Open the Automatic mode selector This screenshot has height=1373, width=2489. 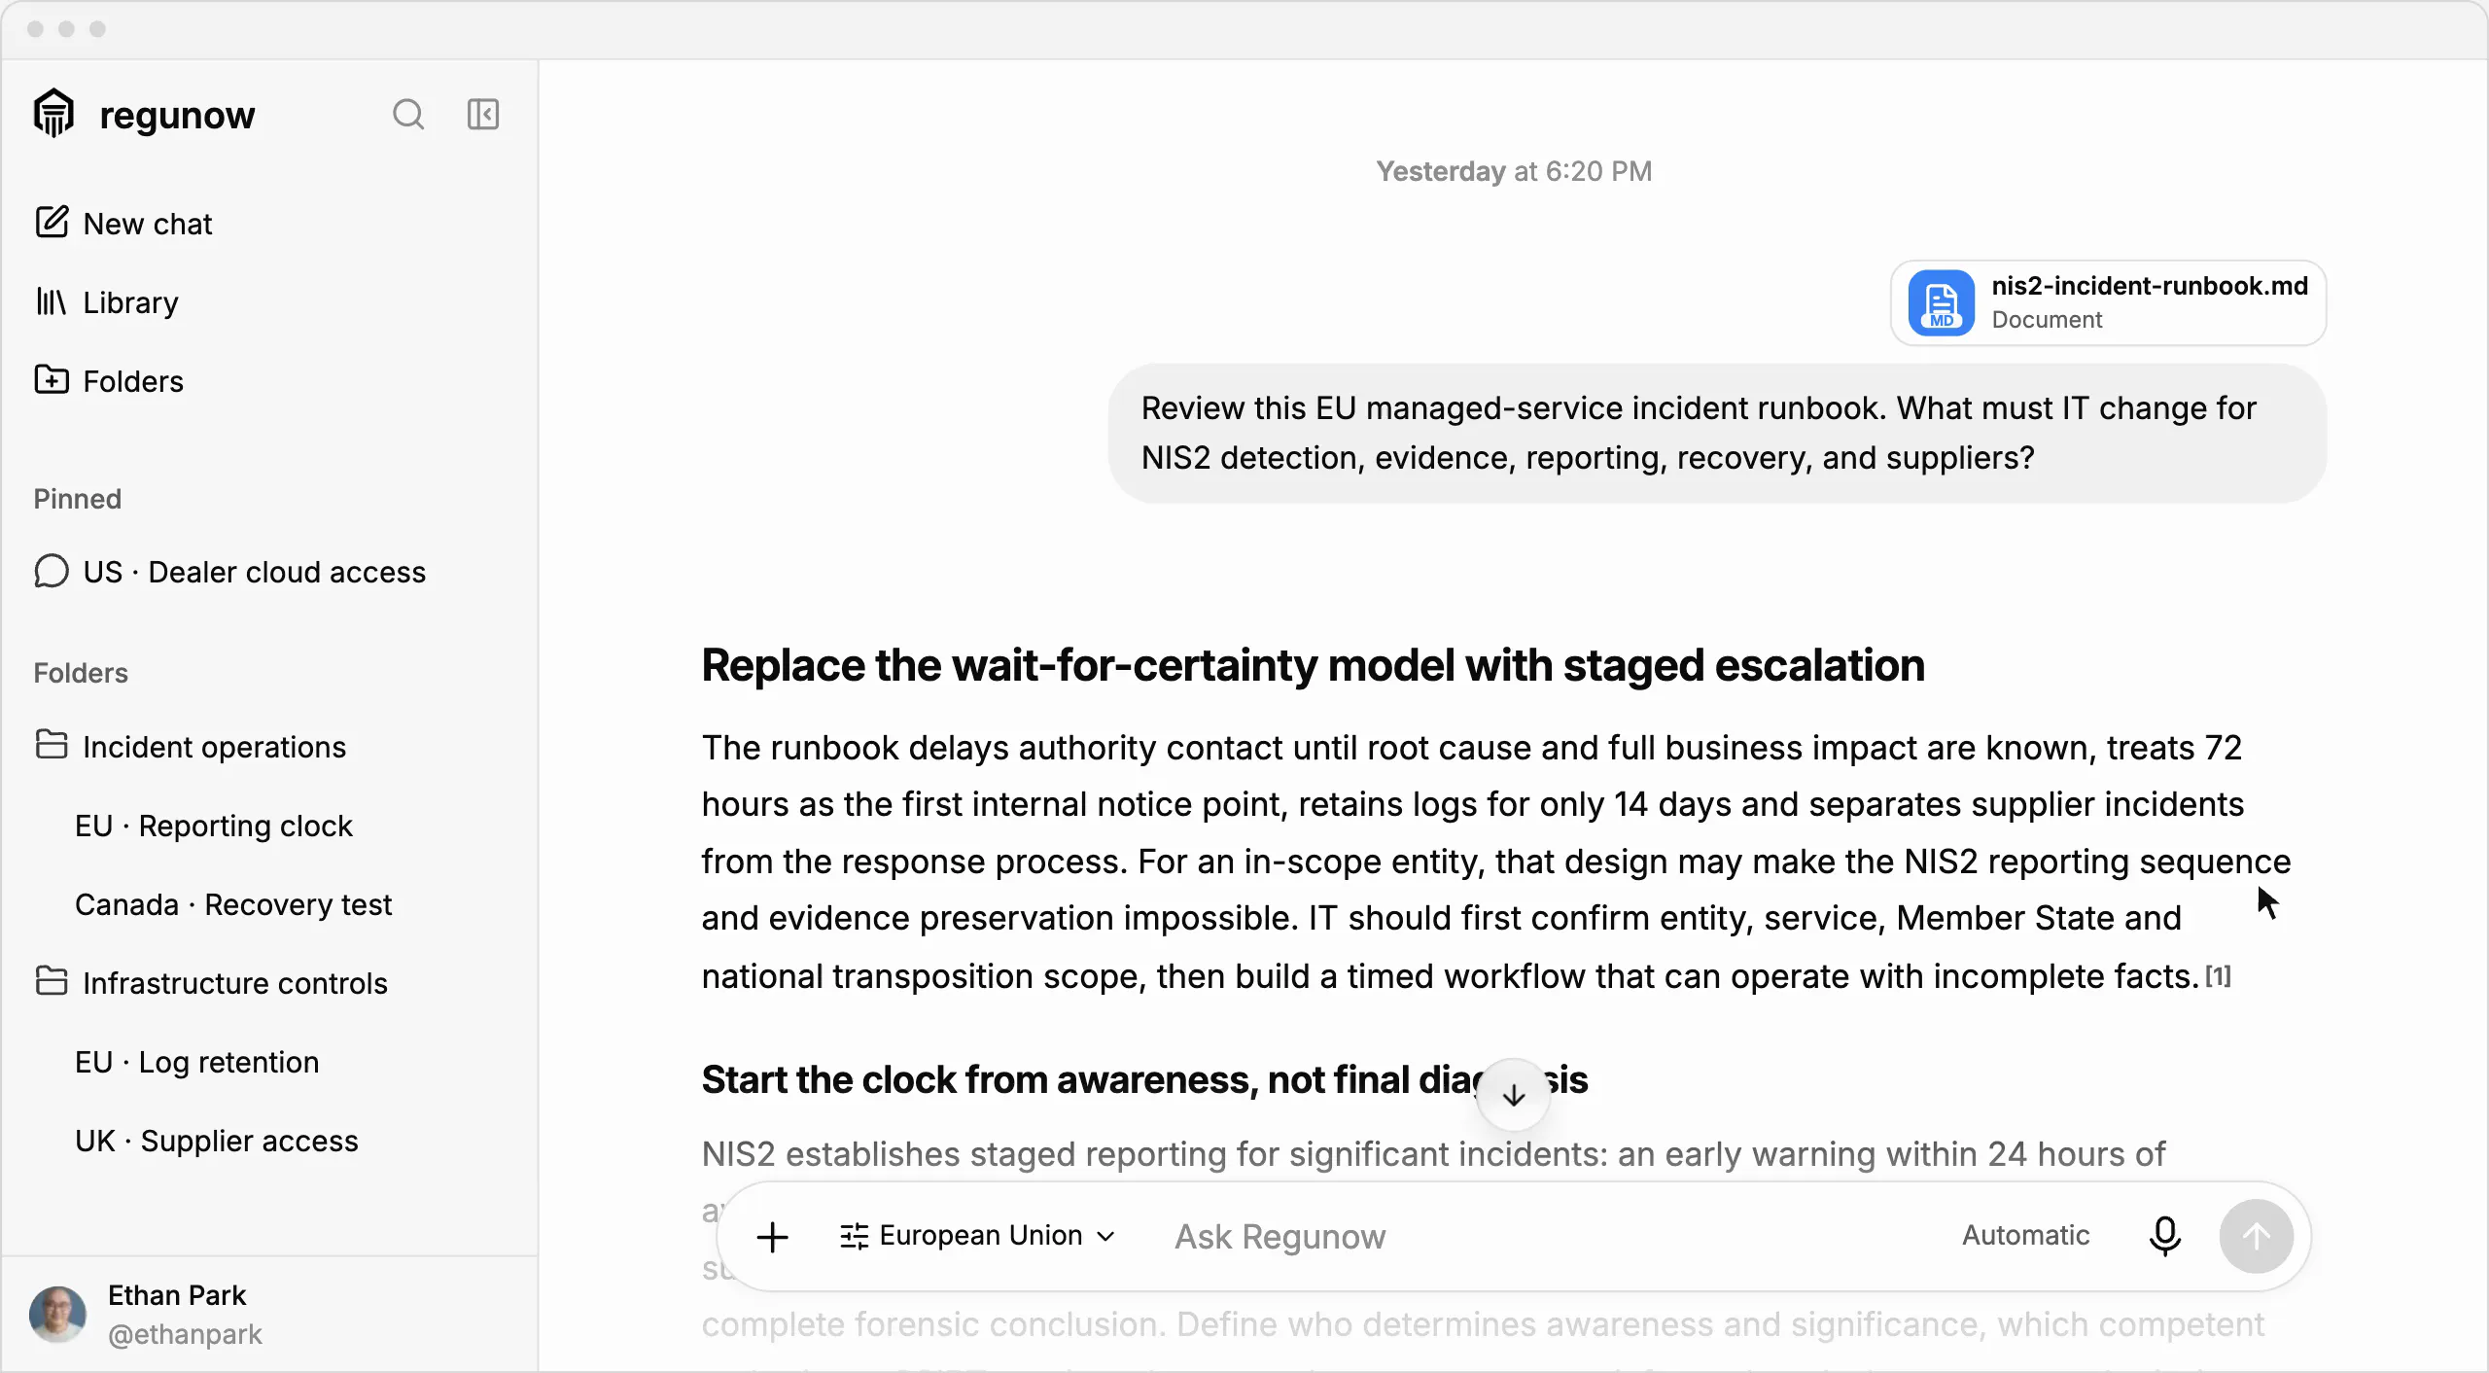(2025, 1236)
